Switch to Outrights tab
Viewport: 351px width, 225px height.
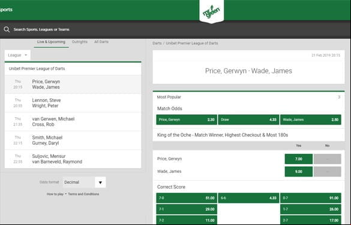pyautogui.click(x=80, y=42)
